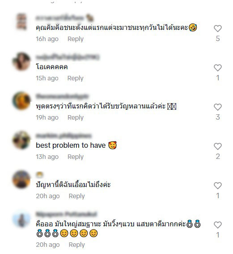Open avatar next to the first 20h ago comment
The width and height of the screenshot is (233, 254).
(21, 179)
